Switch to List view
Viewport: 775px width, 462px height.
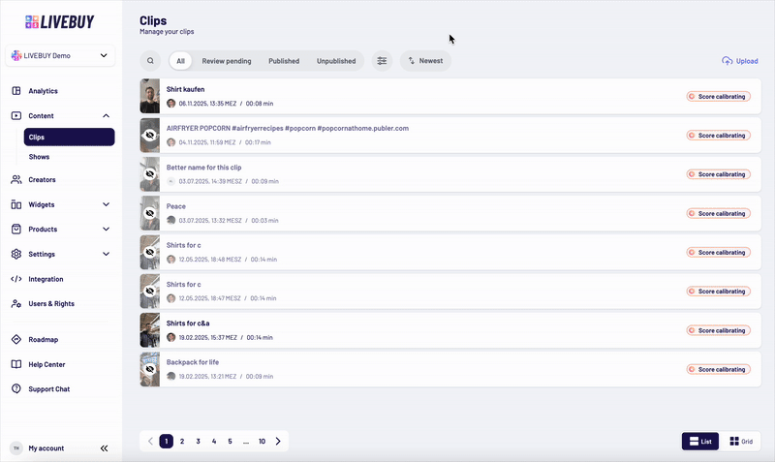point(700,441)
